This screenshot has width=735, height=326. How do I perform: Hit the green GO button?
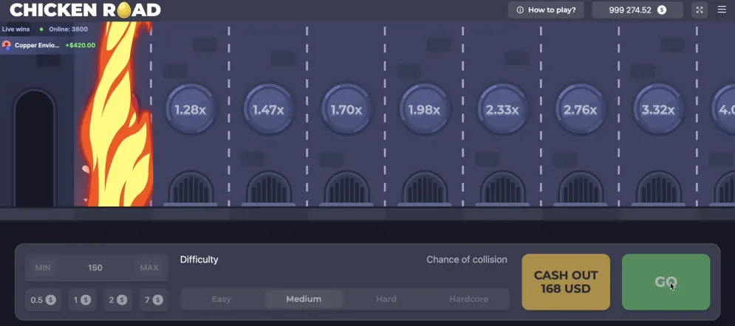pyautogui.click(x=666, y=282)
